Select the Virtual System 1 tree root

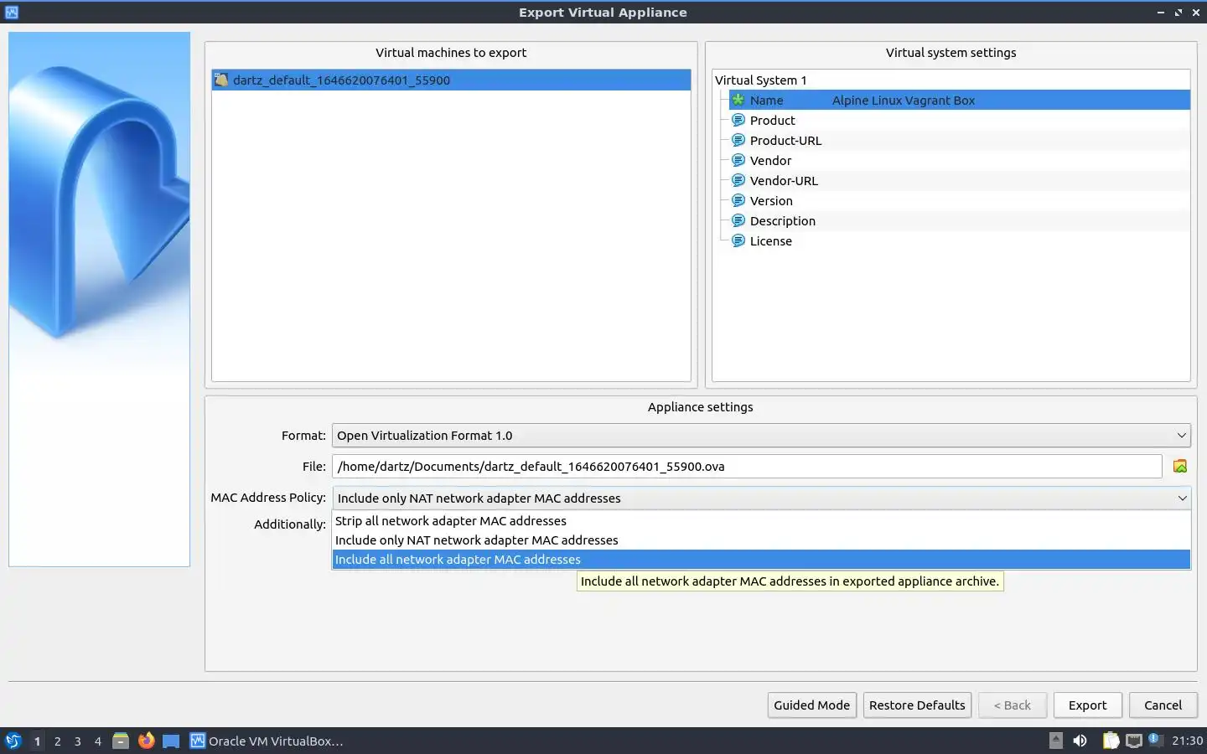[x=760, y=80]
